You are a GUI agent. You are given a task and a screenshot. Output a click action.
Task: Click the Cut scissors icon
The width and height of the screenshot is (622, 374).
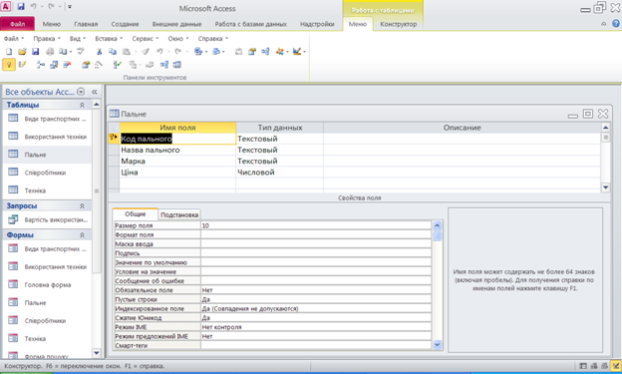[x=99, y=51]
